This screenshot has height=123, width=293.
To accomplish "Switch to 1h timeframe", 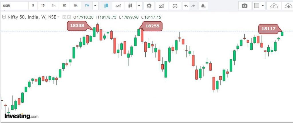I will [54, 6].
